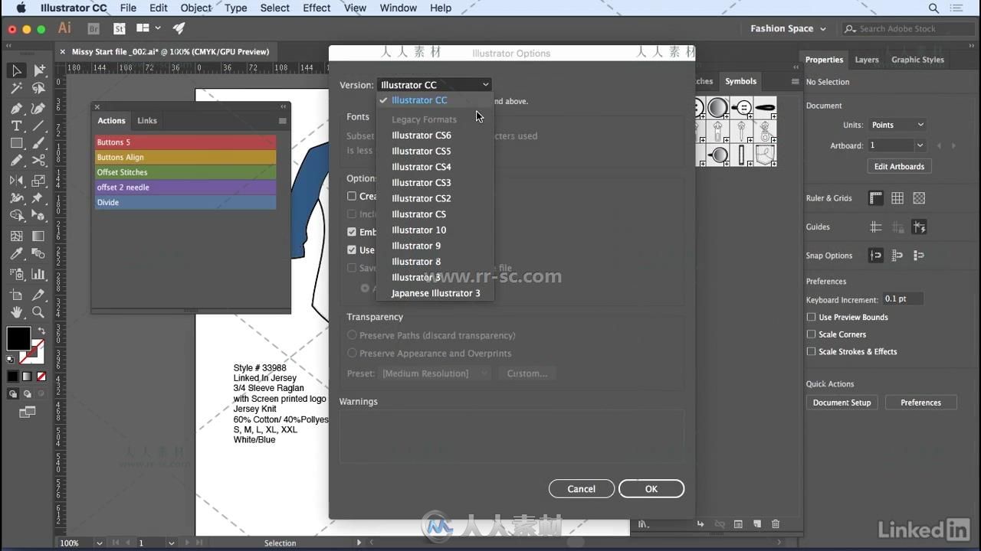Activate the Hand tool
This screenshot has width=981, height=551.
[16, 312]
